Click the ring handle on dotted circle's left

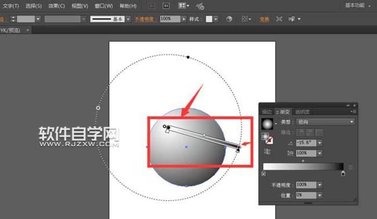[98, 108]
